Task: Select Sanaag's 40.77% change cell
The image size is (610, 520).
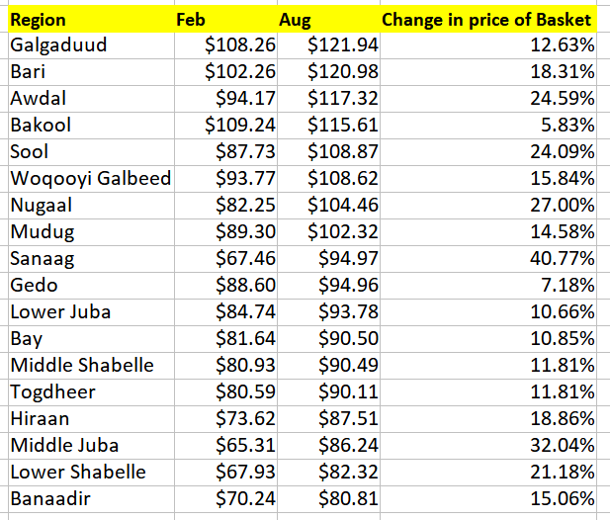Action: click(x=488, y=259)
